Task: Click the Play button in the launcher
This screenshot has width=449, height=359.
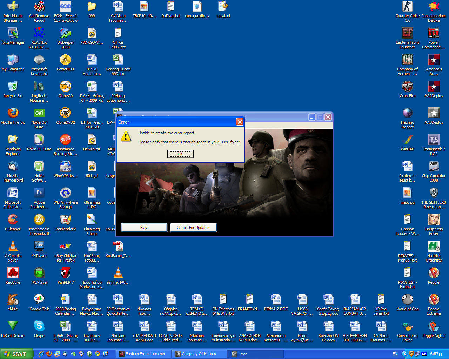Action: click(x=144, y=228)
